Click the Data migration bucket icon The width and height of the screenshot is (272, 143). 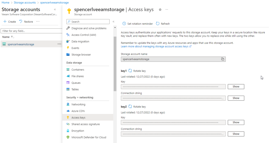(x=68, y=41)
